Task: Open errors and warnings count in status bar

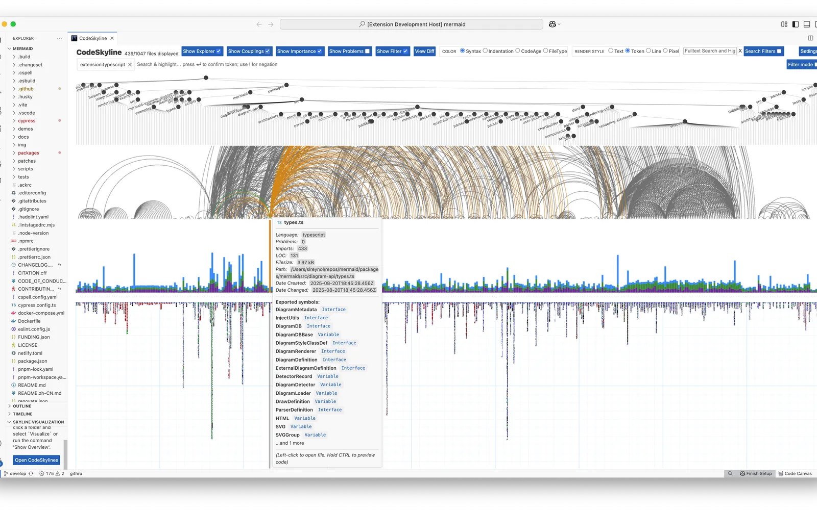Action: [52, 473]
